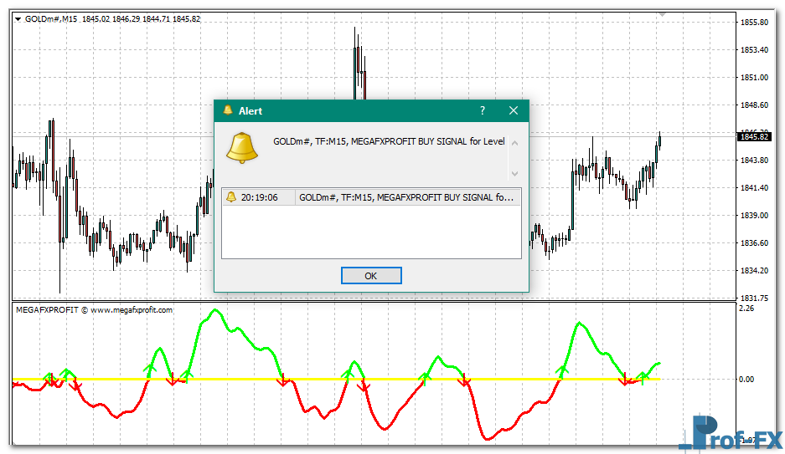Screen dimensions: 785x454
Task: Click the MEGAFXPROFIT www.megafxprofit.com indicator label
Action: (94, 309)
